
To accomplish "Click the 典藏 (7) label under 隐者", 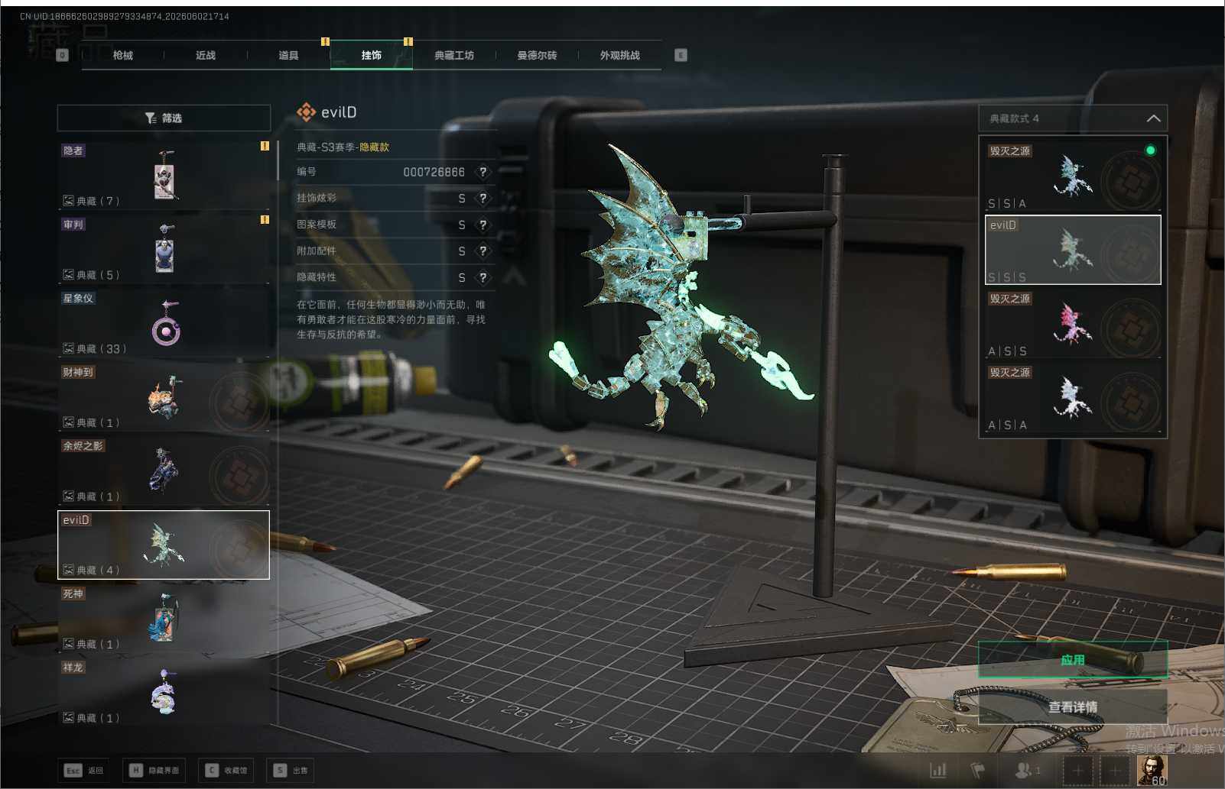I will pos(92,201).
